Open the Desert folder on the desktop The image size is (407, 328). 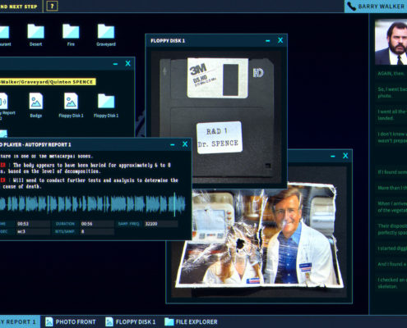[35, 35]
